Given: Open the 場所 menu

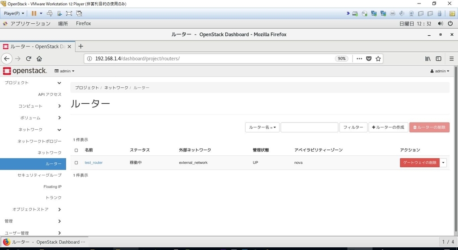Looking at the screenshot, I should pos(63,24).
